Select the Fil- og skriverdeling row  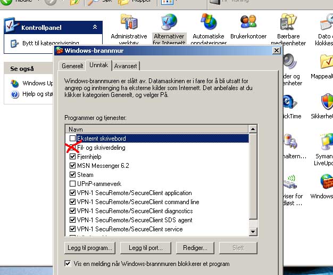pyautogui.click(x=157, y=147)
